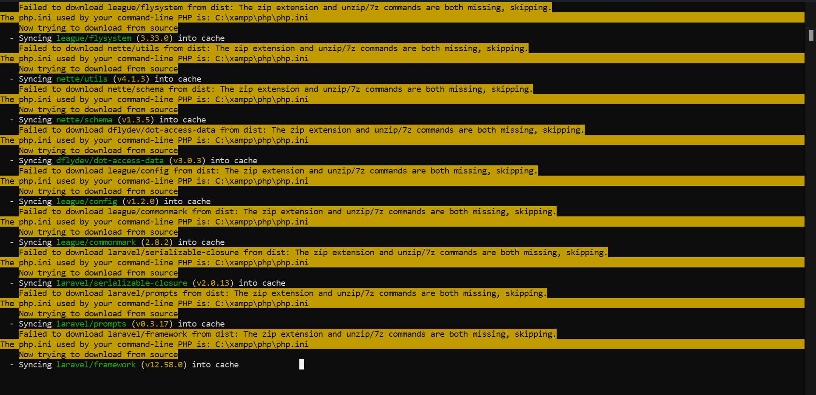This screenshot has height=395, width=816.
Task: Click the green 'nette/schema' package name
Action: [x=84, y=120]
